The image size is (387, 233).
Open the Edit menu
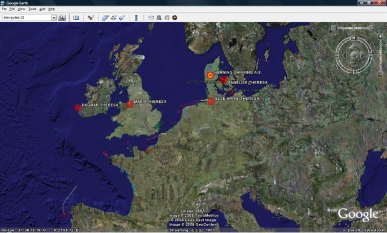click(12, 9)
